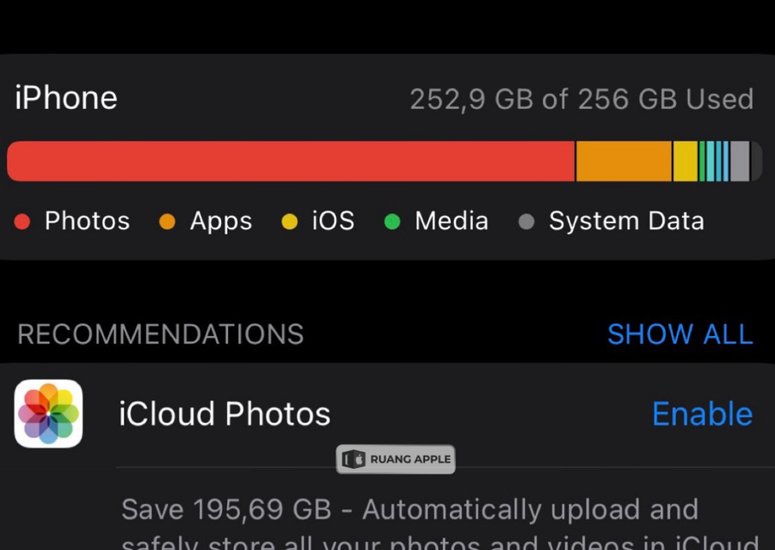Select the orange Apps segment of storage bar
775x550 pixels.
624,161
